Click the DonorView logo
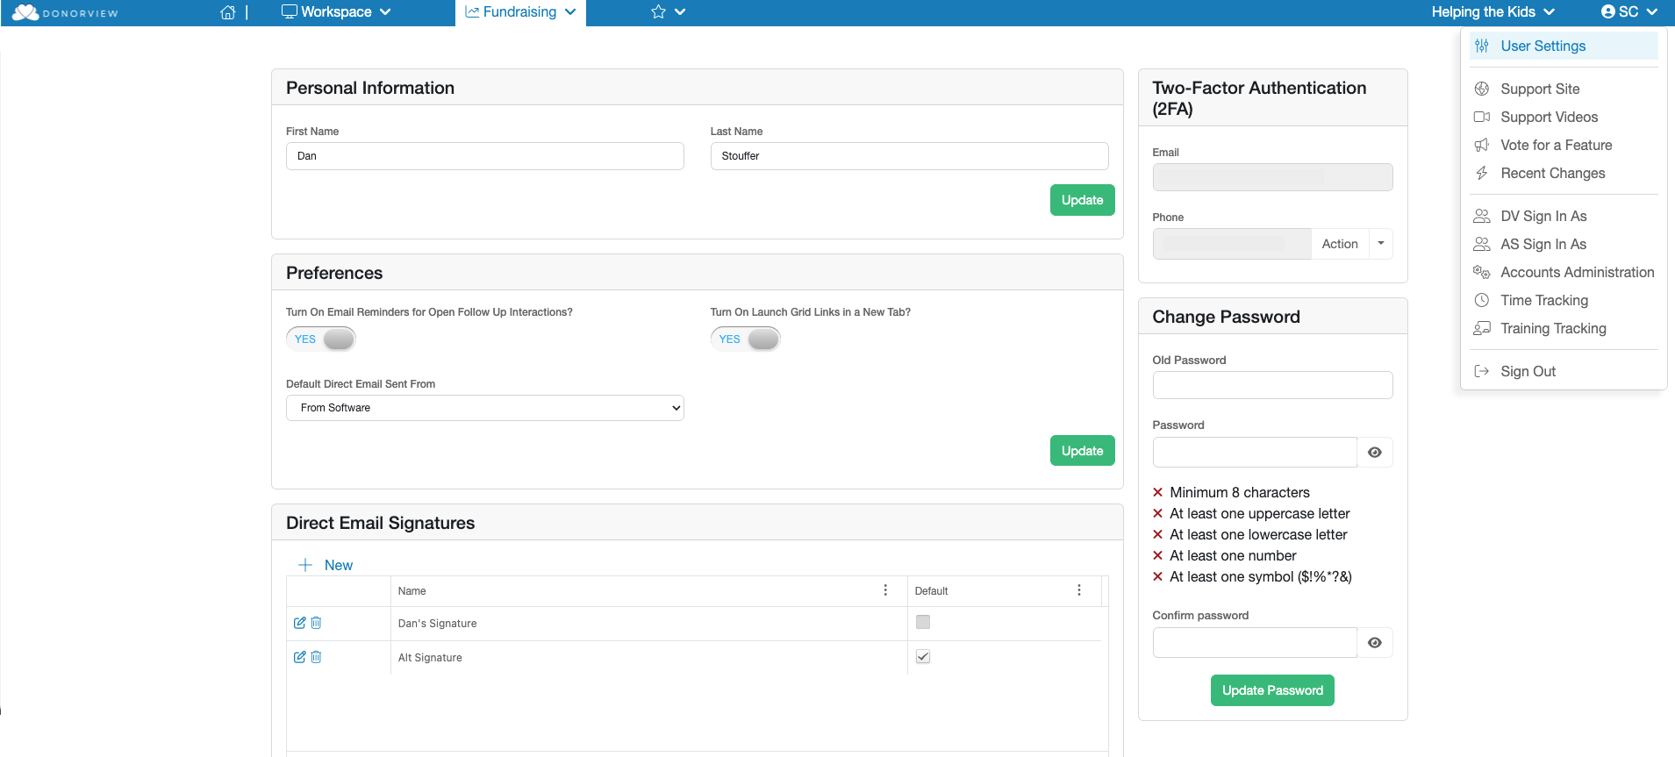This screenshot has height=757, width=1675. point(65,12)
